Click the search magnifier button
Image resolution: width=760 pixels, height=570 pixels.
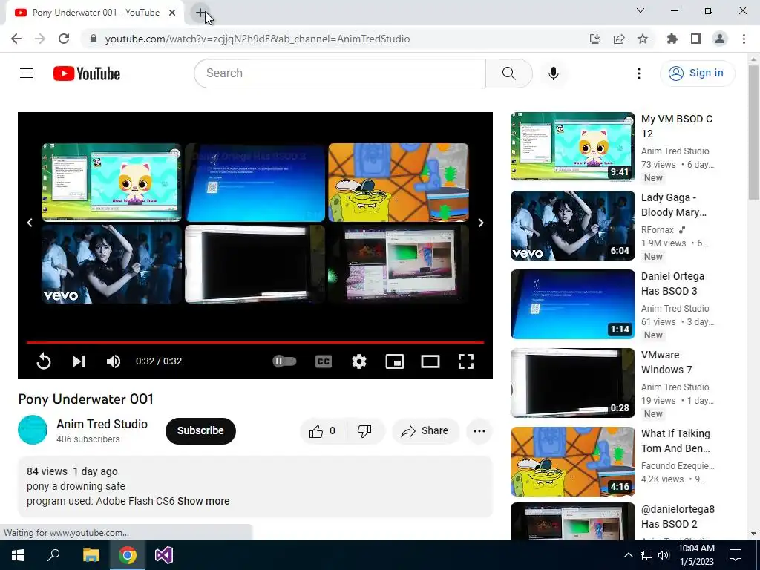509,73
